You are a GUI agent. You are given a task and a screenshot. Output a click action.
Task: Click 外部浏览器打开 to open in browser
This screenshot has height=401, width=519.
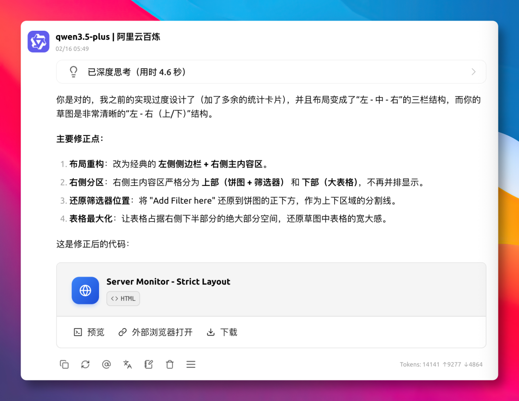click(156, 332)
